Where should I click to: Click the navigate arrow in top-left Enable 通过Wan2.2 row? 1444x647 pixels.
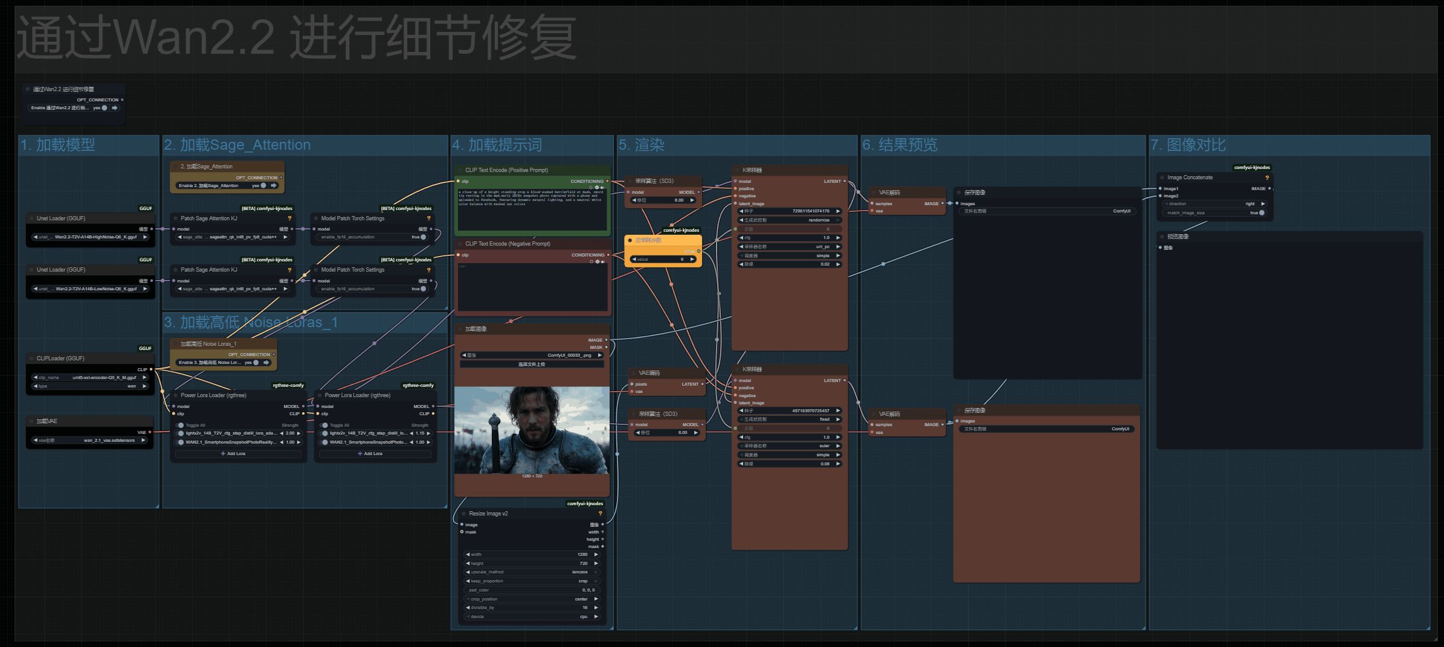(114, 108)
